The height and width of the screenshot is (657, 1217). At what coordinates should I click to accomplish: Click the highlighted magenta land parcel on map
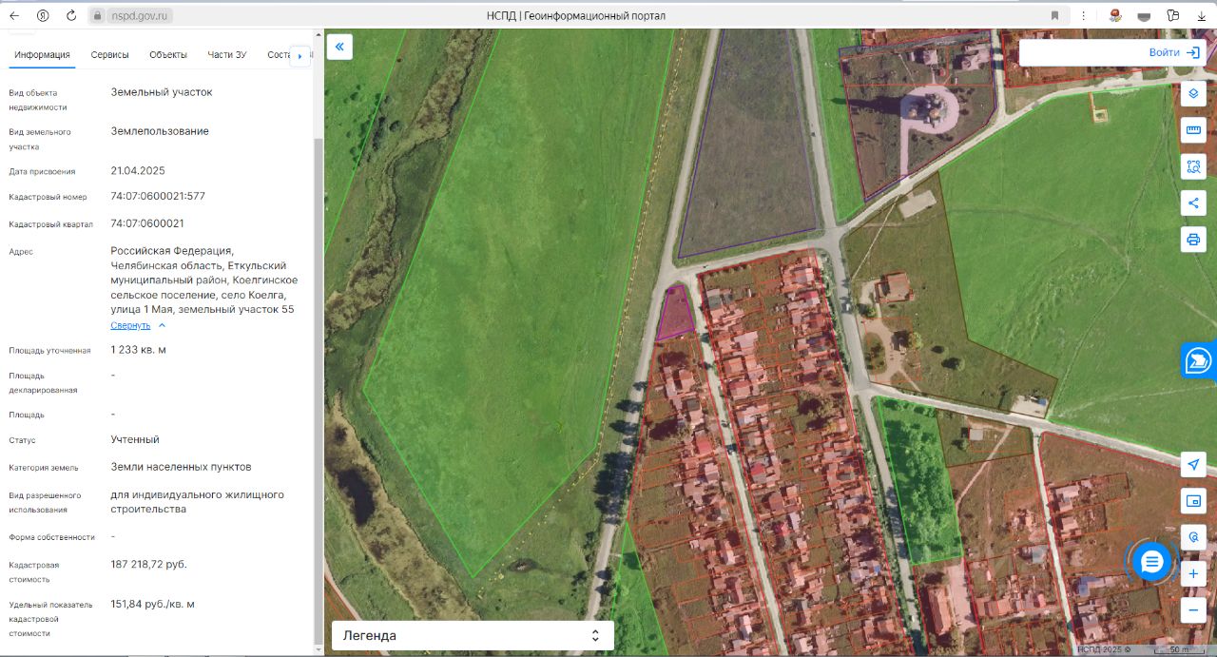coord(676,313)
